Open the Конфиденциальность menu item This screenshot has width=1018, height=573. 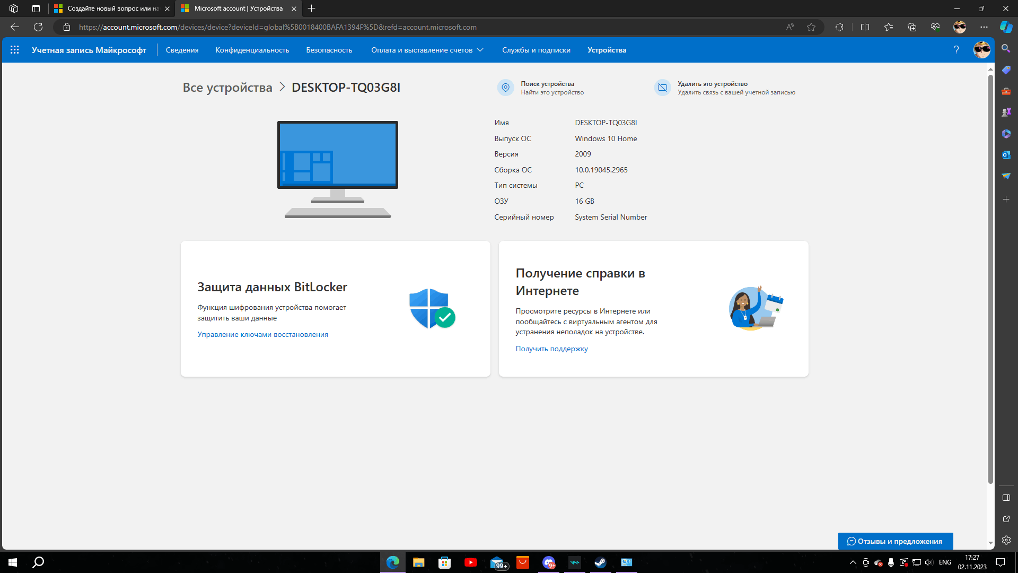[252, 50]
